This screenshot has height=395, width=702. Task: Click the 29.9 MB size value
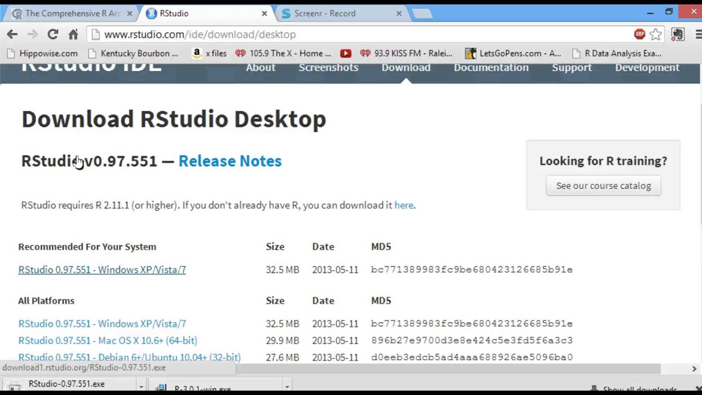(282, 341)
